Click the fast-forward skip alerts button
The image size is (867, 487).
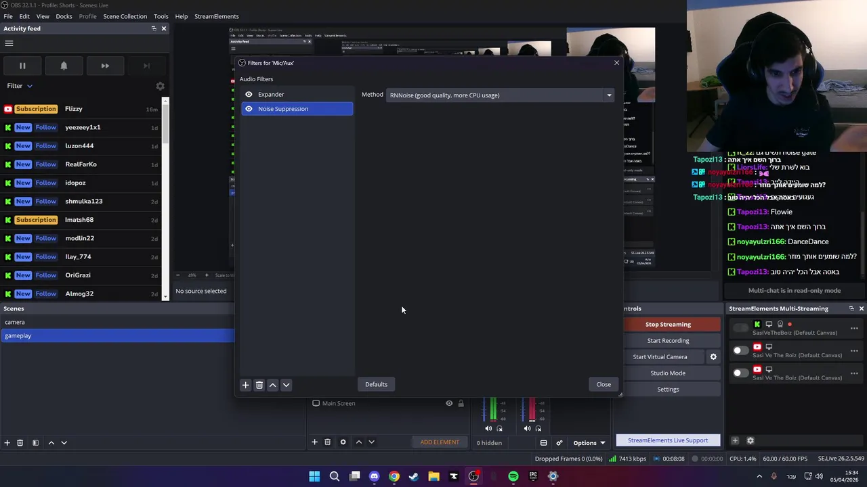tap(105, 66)
